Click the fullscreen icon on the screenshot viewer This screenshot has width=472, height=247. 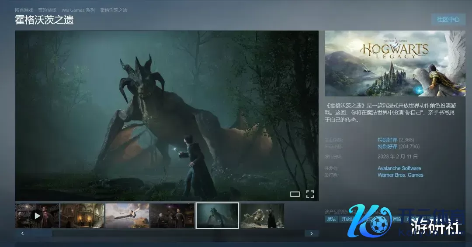310,194
